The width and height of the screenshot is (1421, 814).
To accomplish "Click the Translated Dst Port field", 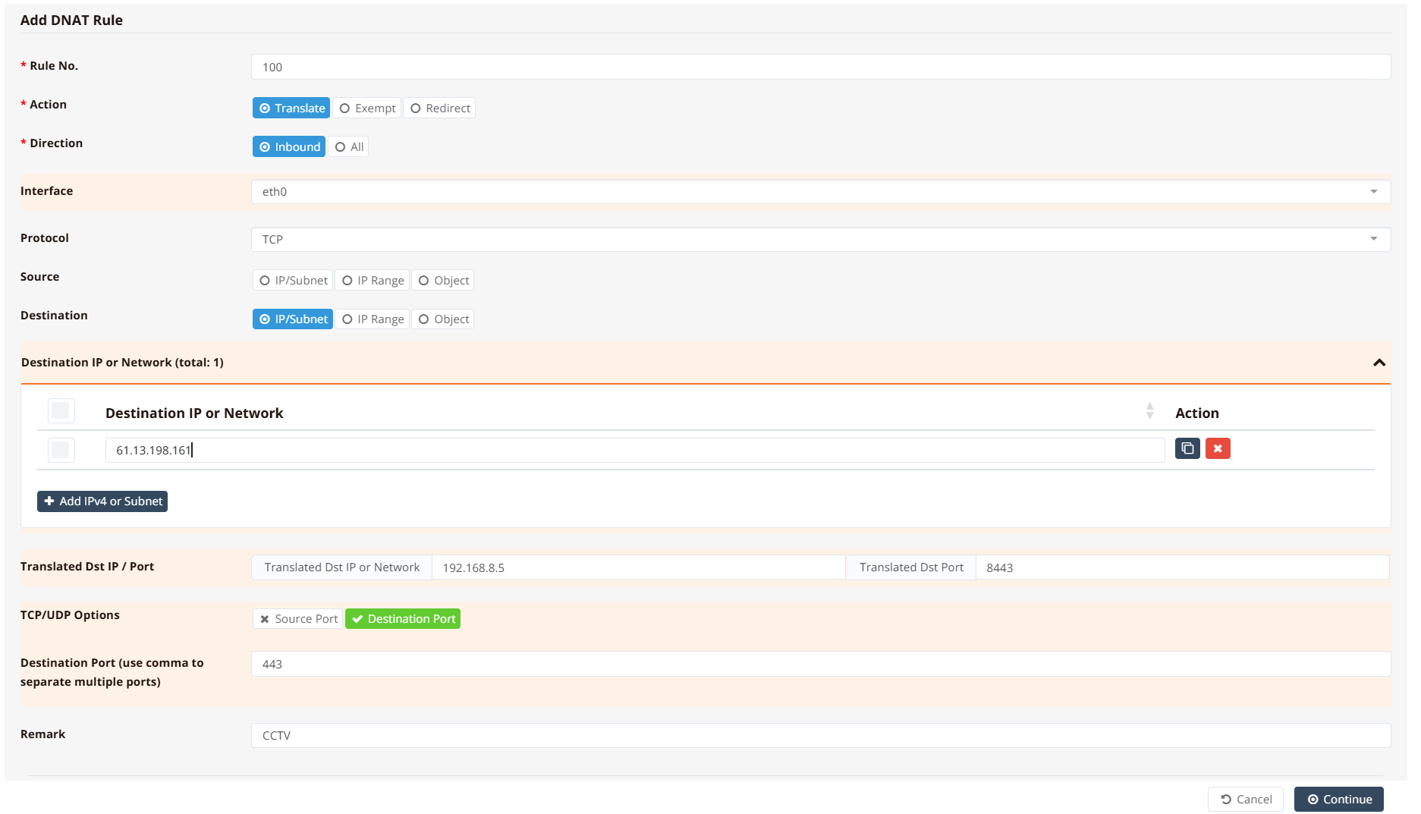I will (1181, 567).
